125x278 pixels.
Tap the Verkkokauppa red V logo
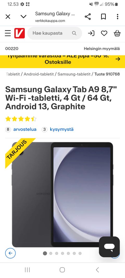(20, 33)
